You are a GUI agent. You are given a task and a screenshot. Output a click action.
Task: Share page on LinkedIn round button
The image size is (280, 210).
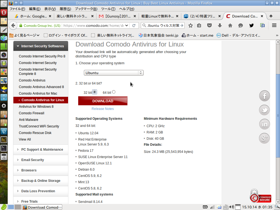coord(264,124)
